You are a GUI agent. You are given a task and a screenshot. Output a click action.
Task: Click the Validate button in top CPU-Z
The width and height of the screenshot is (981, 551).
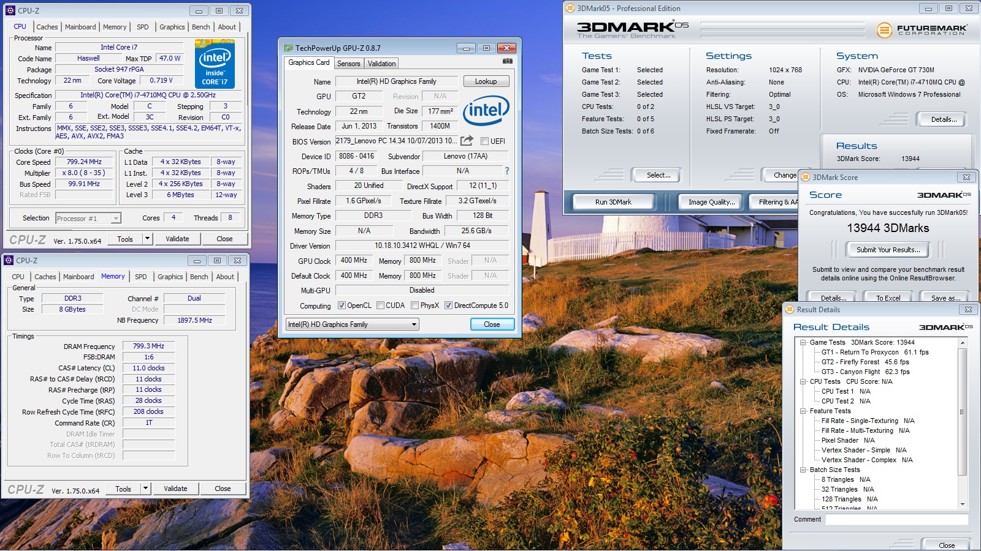pyautogui.click(x=177, y=239)
